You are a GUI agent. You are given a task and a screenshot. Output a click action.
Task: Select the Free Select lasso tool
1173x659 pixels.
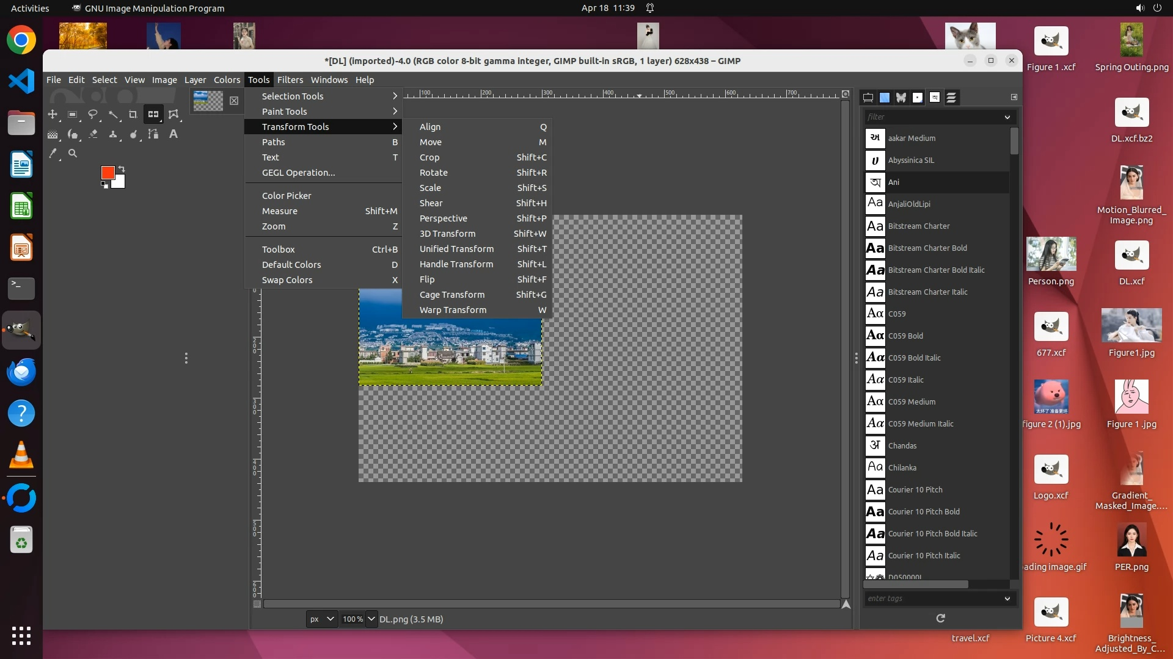93,114
